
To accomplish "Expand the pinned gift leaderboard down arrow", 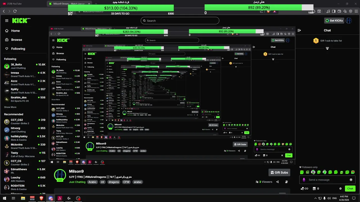I will pyautogui.click(x=327, y=49).
